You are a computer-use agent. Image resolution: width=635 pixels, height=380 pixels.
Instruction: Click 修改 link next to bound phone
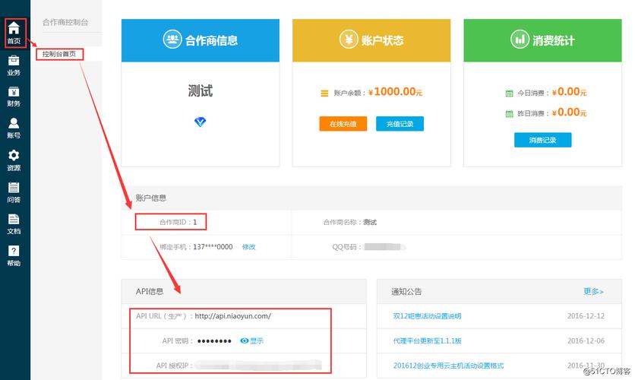[x=248, y=247]
